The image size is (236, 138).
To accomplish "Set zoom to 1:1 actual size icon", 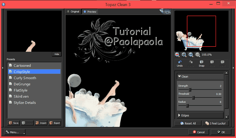I will pos(197,54).
